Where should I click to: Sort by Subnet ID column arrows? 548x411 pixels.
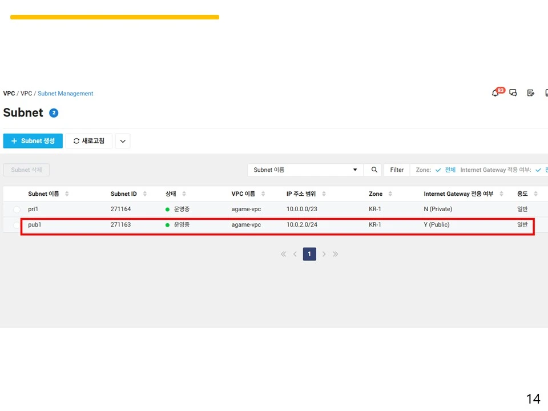(144, 194)
